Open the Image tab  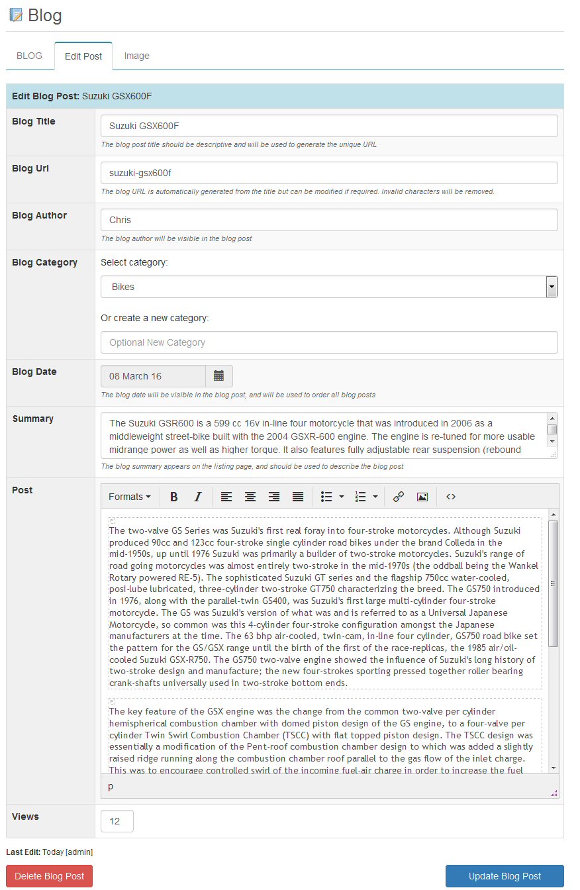click(x=137, y=56)
